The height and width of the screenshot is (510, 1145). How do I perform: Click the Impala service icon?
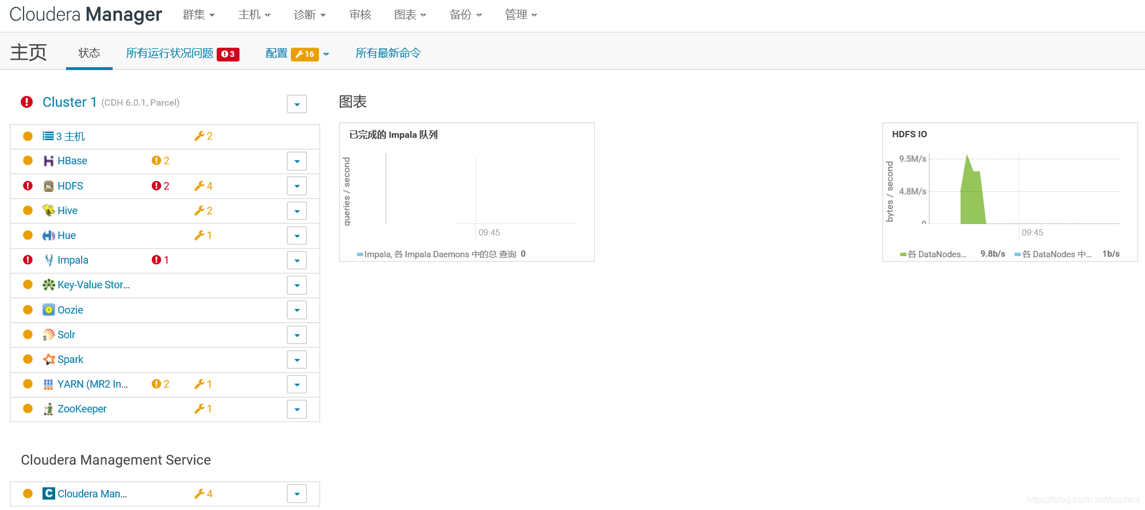[x=49, y=260]
